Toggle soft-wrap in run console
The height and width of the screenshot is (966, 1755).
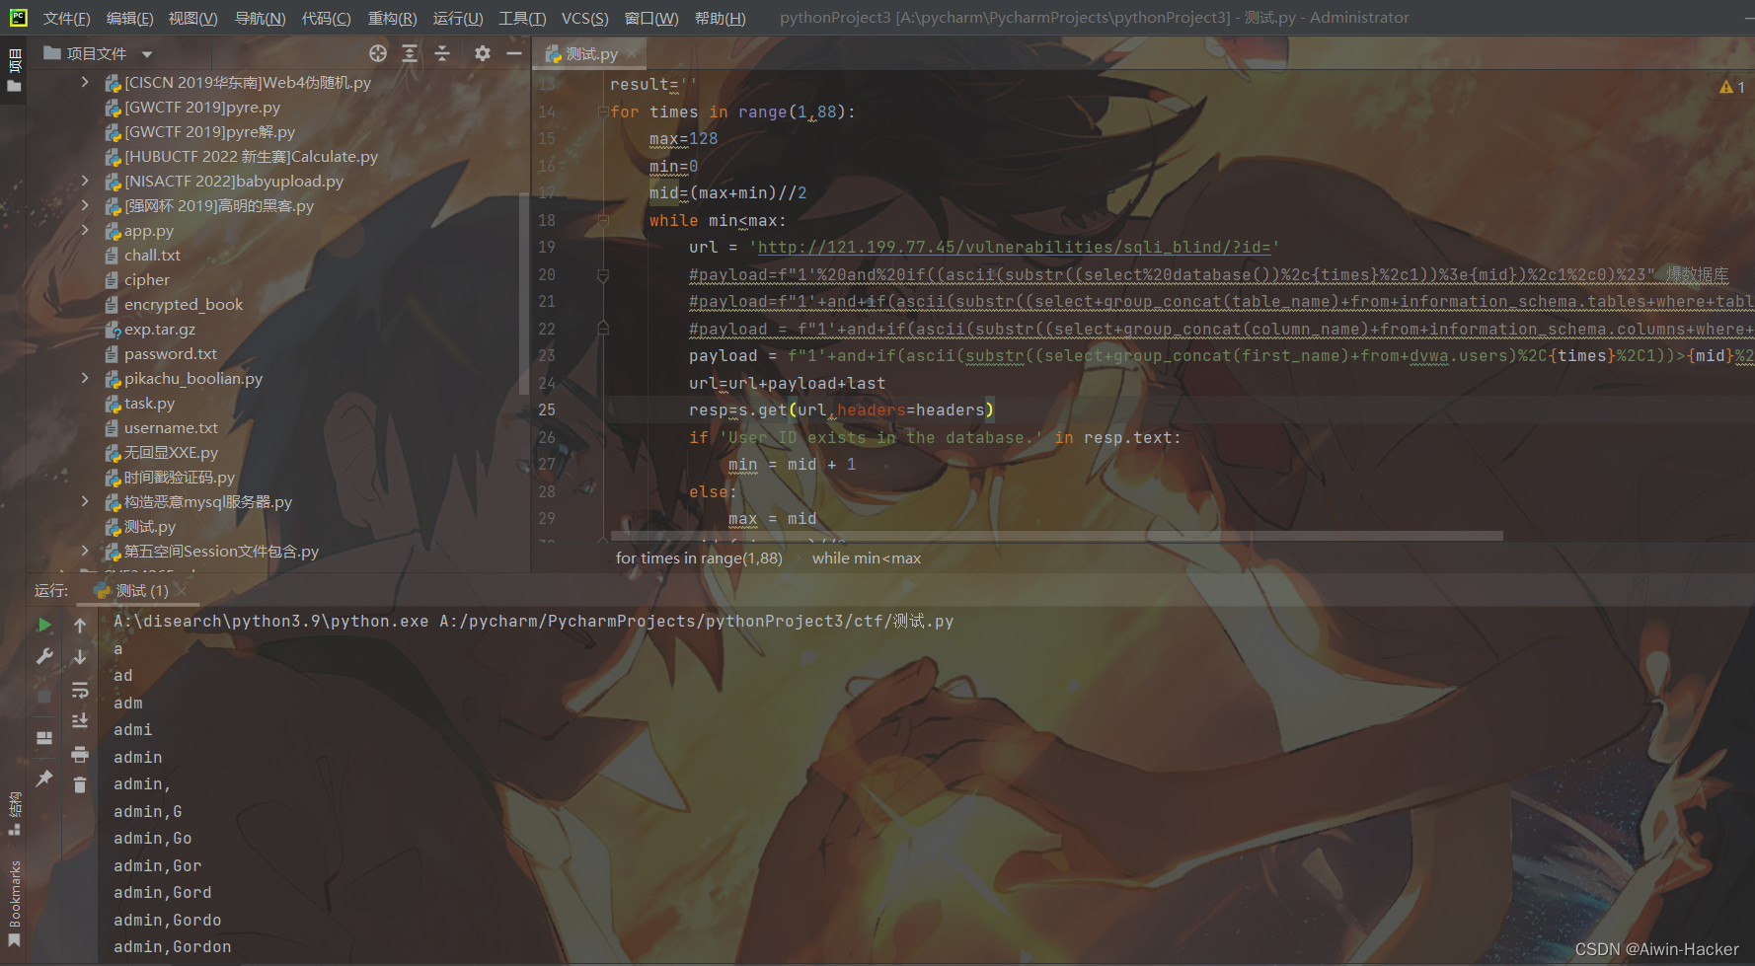click(x=80, y=690)
